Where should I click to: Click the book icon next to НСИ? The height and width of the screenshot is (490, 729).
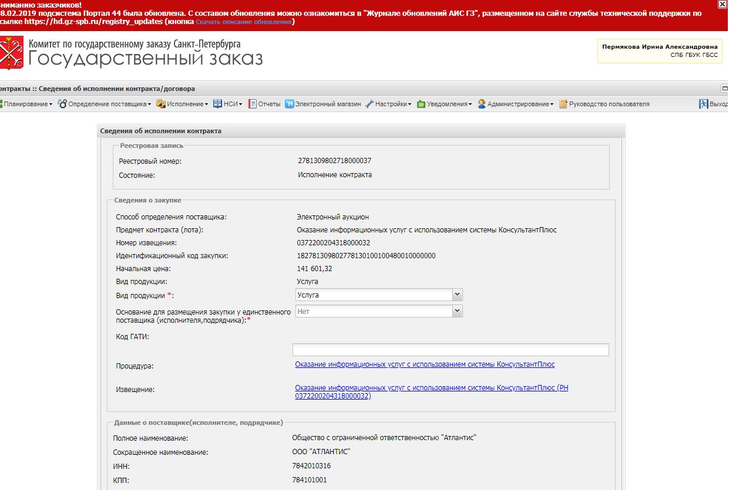click(217, 104)
